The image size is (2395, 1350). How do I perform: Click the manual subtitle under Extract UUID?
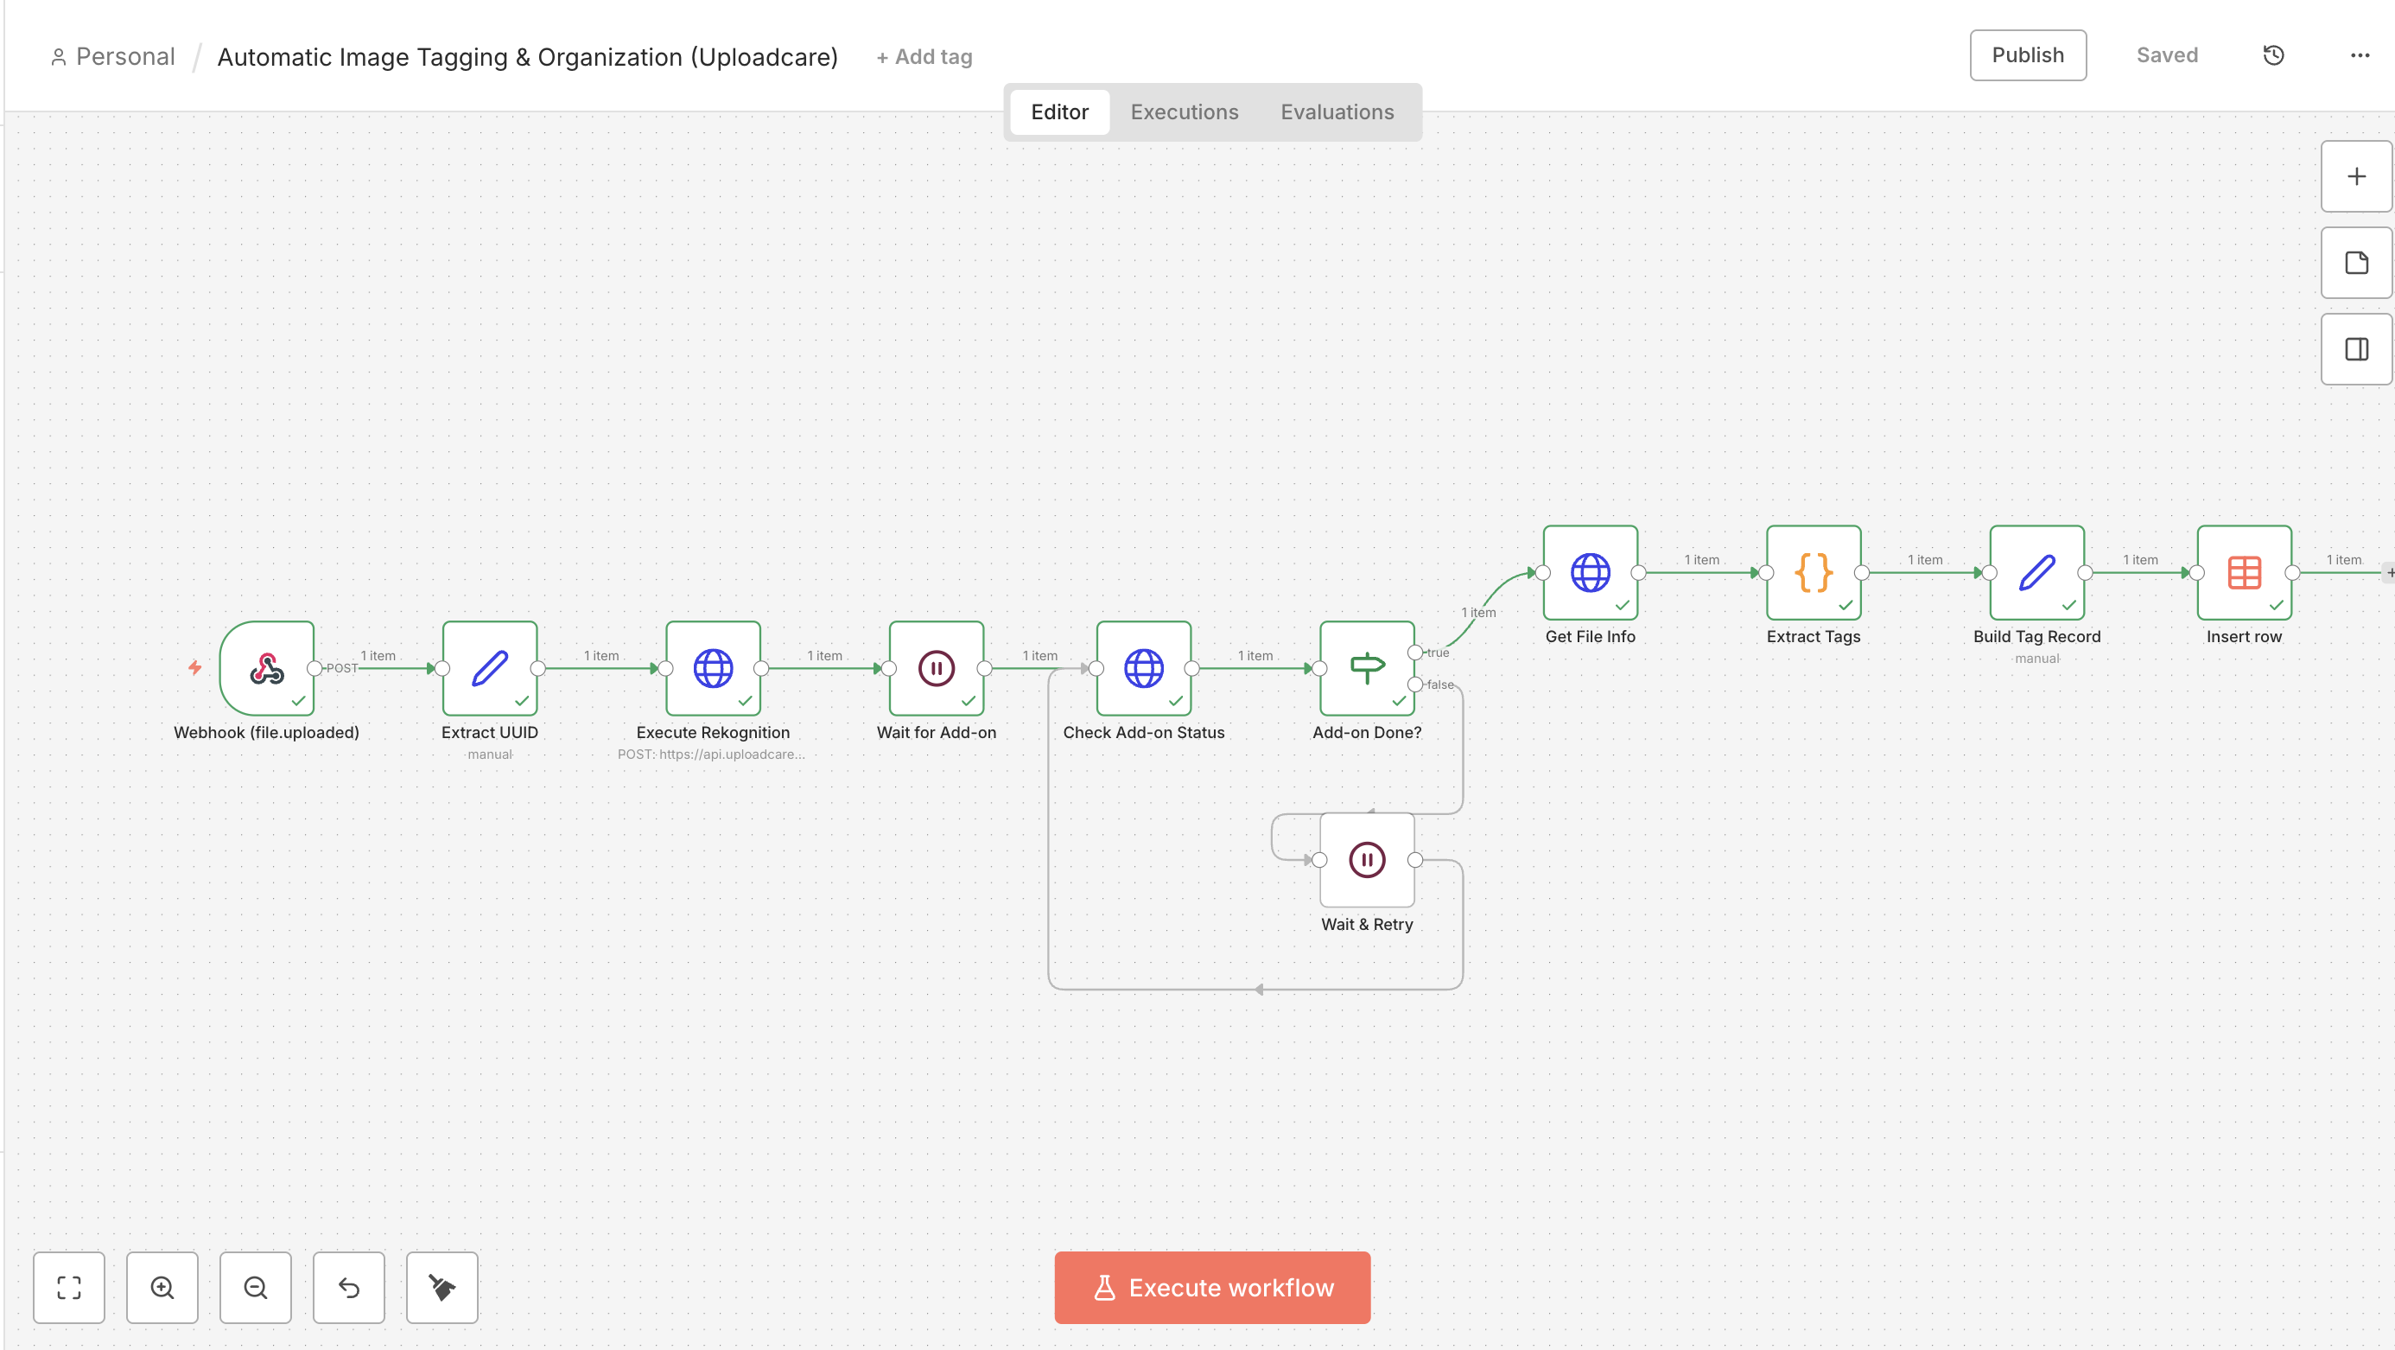point(490,754)
